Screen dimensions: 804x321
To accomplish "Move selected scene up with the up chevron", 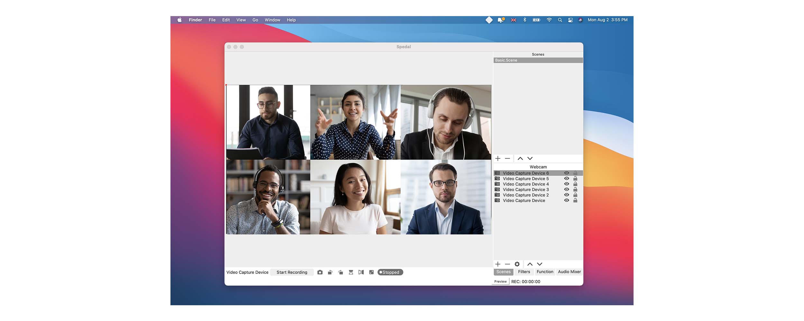I will (520, 159).
